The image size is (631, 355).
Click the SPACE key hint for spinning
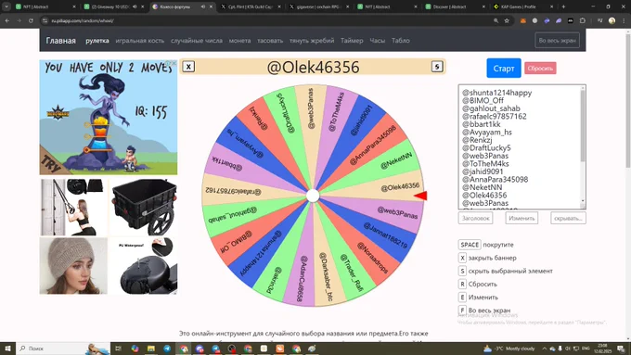[470, 245]
